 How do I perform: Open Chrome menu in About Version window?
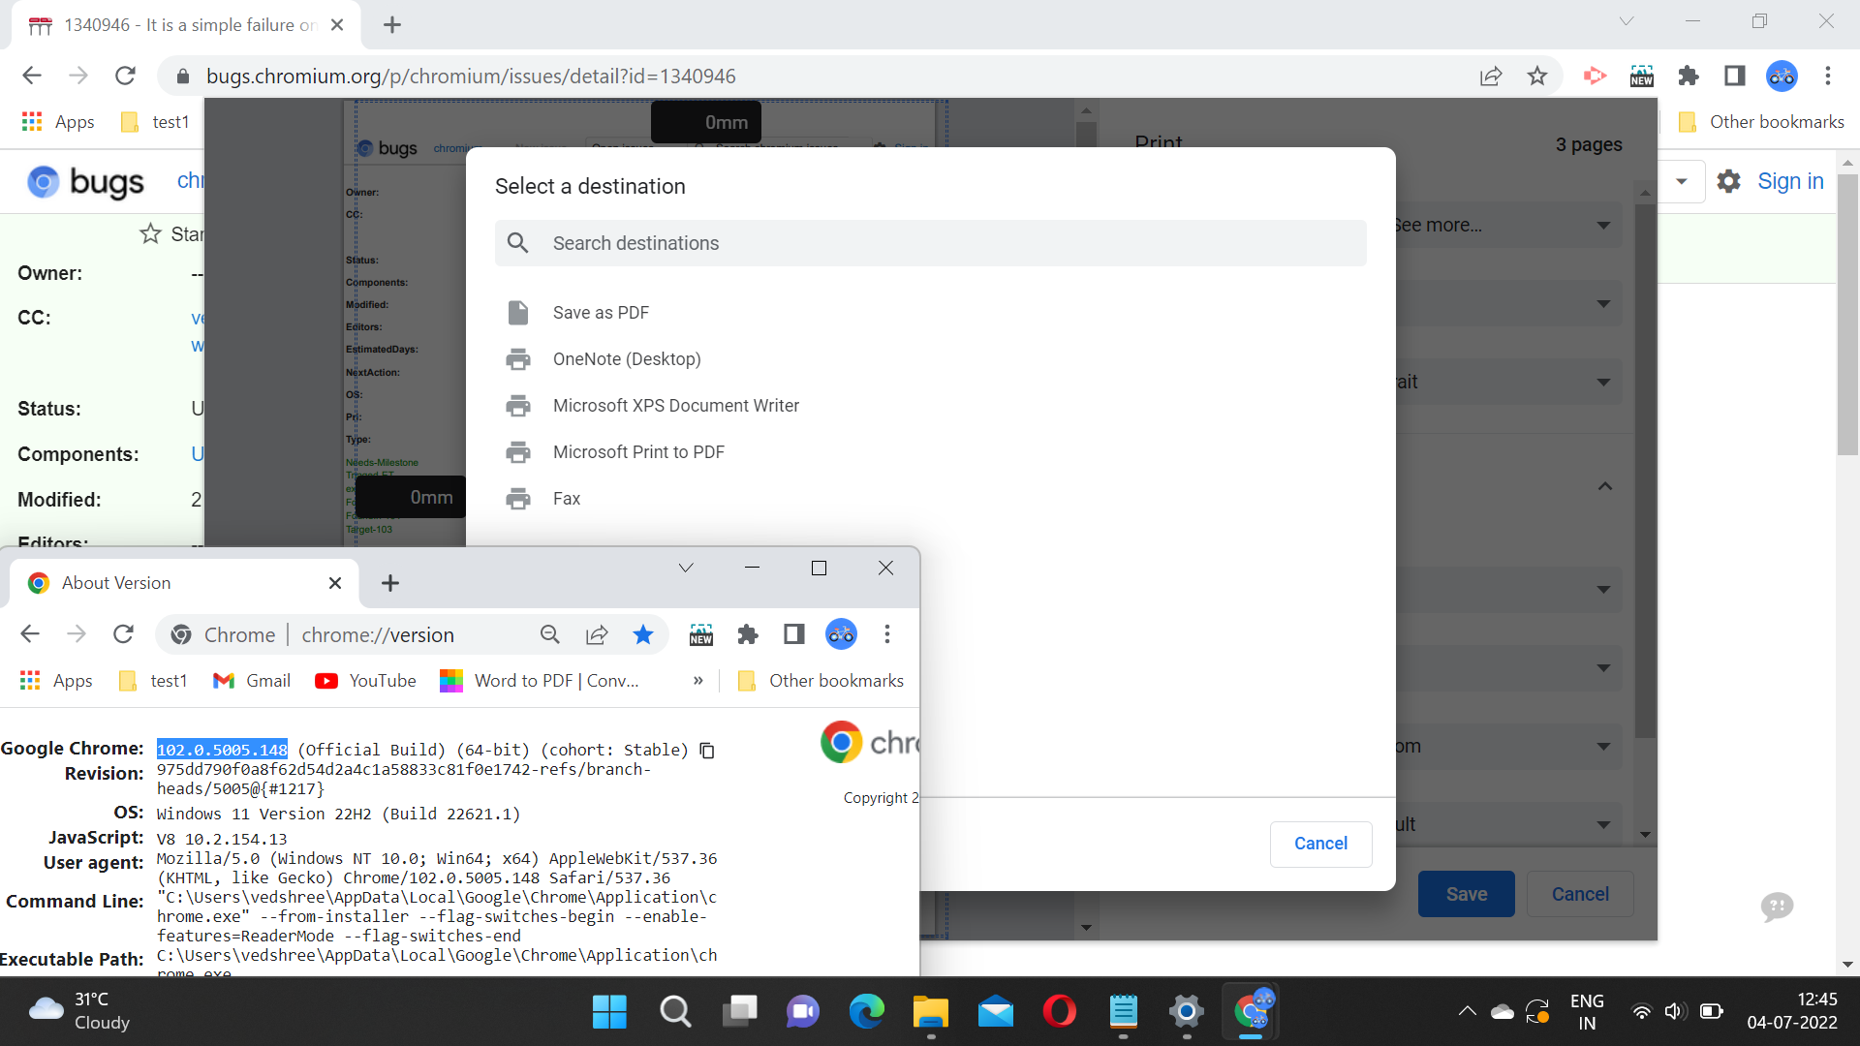(x=887, y=634)
